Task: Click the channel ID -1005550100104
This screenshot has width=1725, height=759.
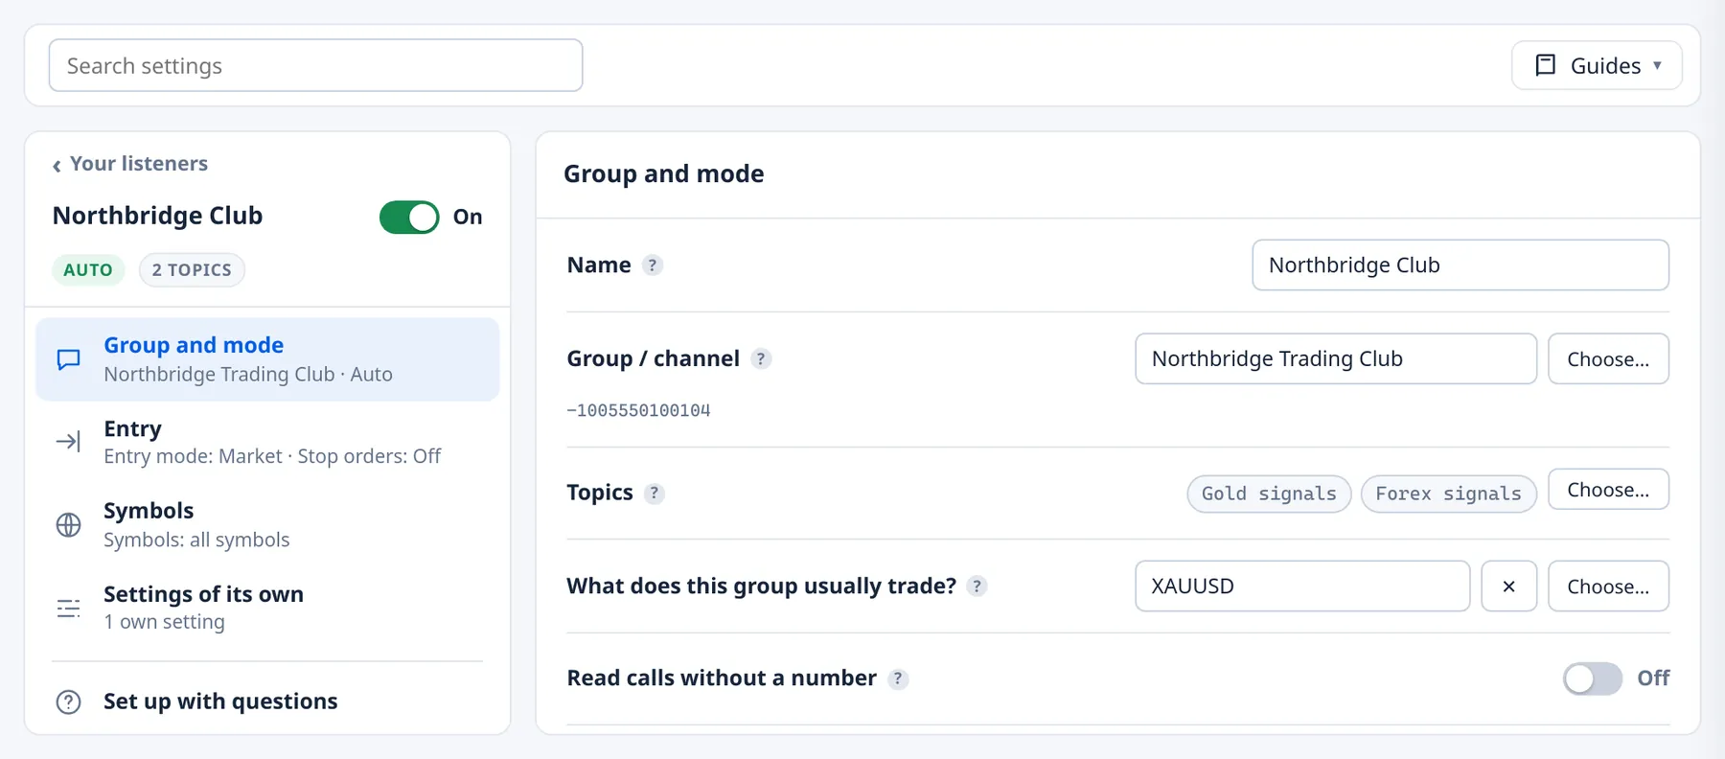Action: point(638,410)
